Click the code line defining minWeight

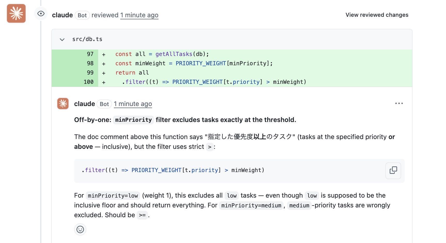click(194, 63)
